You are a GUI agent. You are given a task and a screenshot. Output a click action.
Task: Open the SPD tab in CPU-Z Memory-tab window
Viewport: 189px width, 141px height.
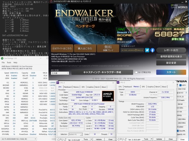coord(143,87)
